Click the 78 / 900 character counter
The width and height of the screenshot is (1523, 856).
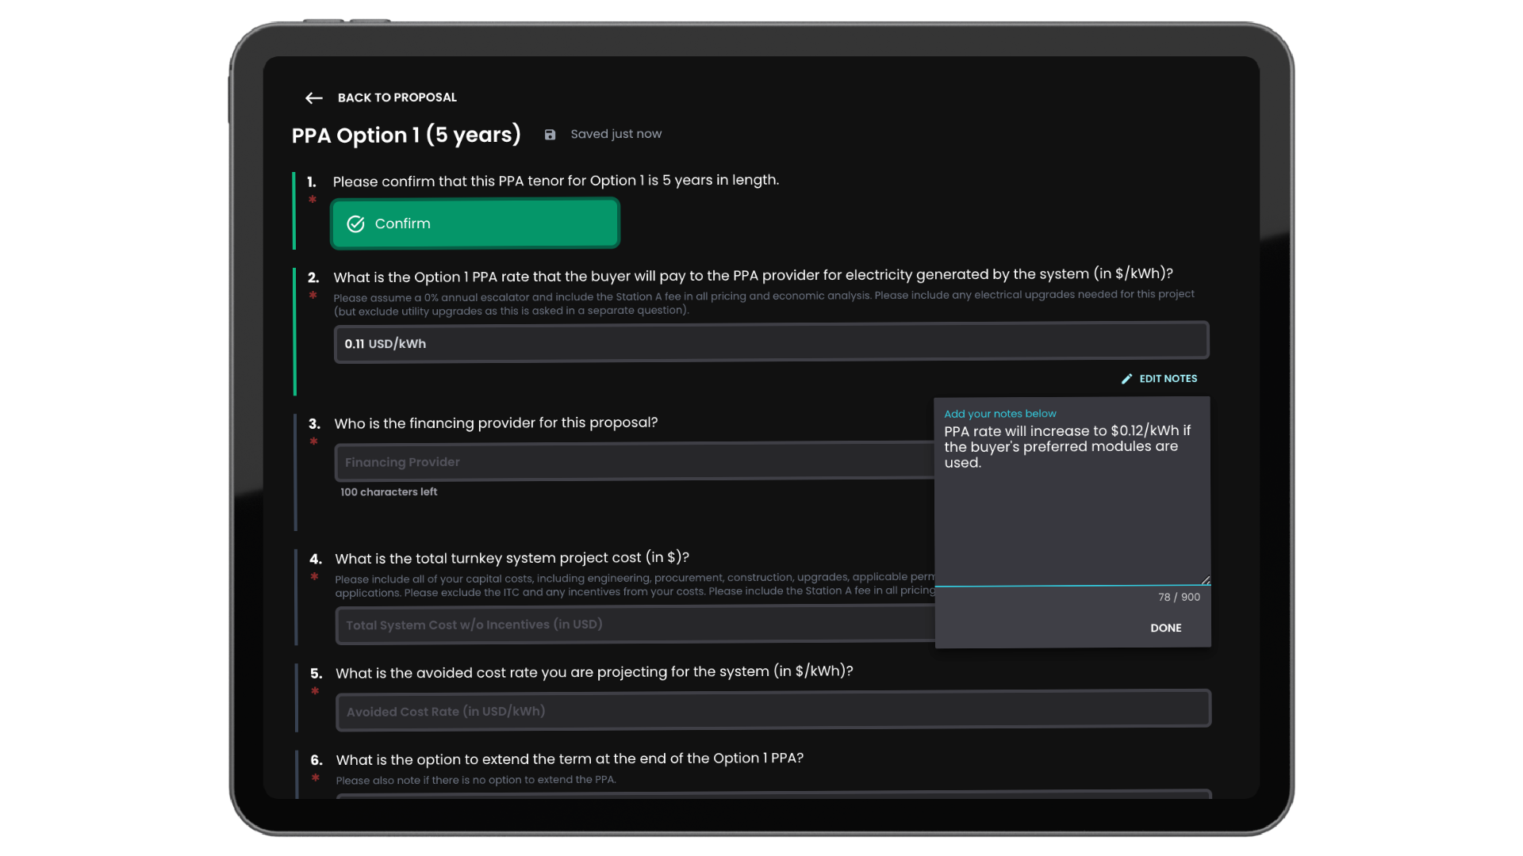[1179, 597]
